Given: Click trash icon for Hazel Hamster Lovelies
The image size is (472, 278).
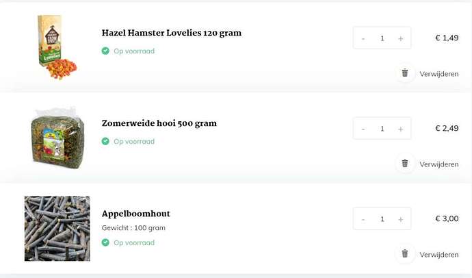Looking at the screenshot, I should [405, 73].
